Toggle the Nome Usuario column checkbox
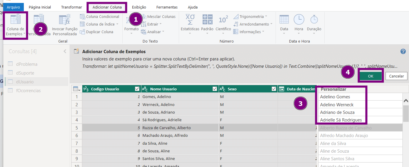Screen dimensions: 409x167 pyautogui.click(x=215, y=89)
